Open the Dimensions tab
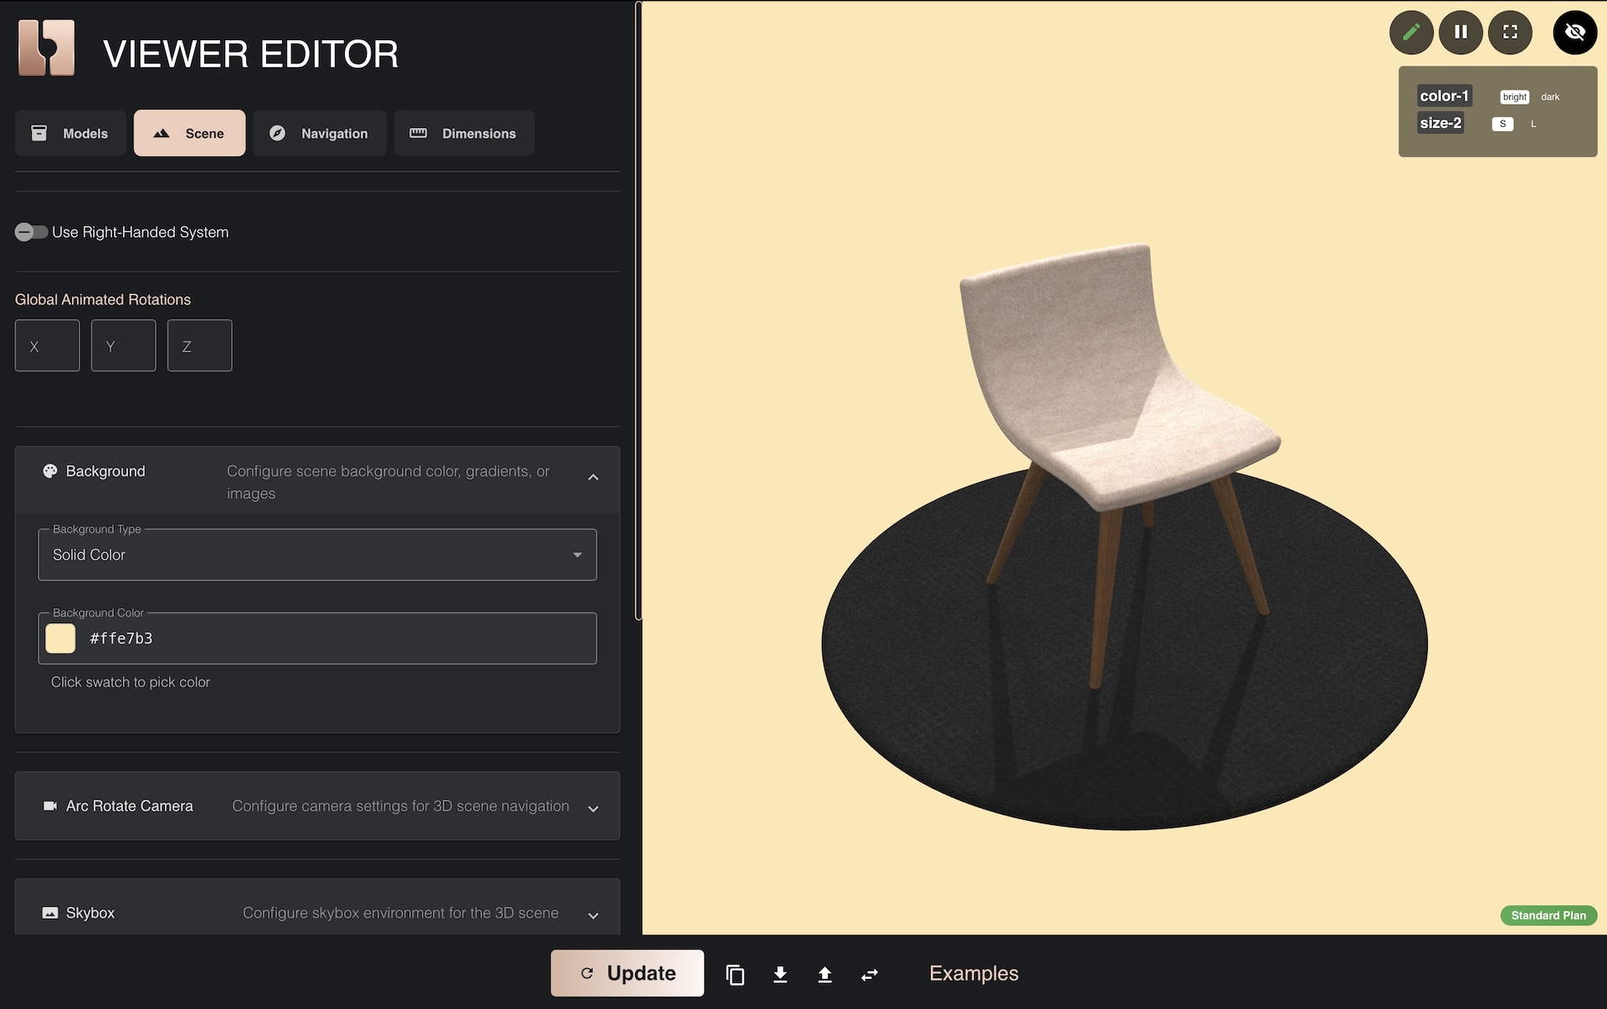This screenshot has width=1607, height=1009. click(x=464, y=133)
